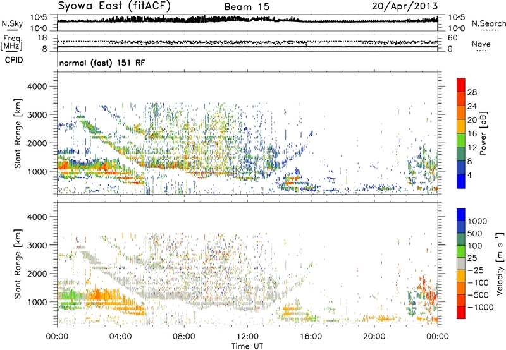Viewport: 506px width, 350px height.
Task: Click the blue top of the Velocity color bar
Action: click(461, 215)
